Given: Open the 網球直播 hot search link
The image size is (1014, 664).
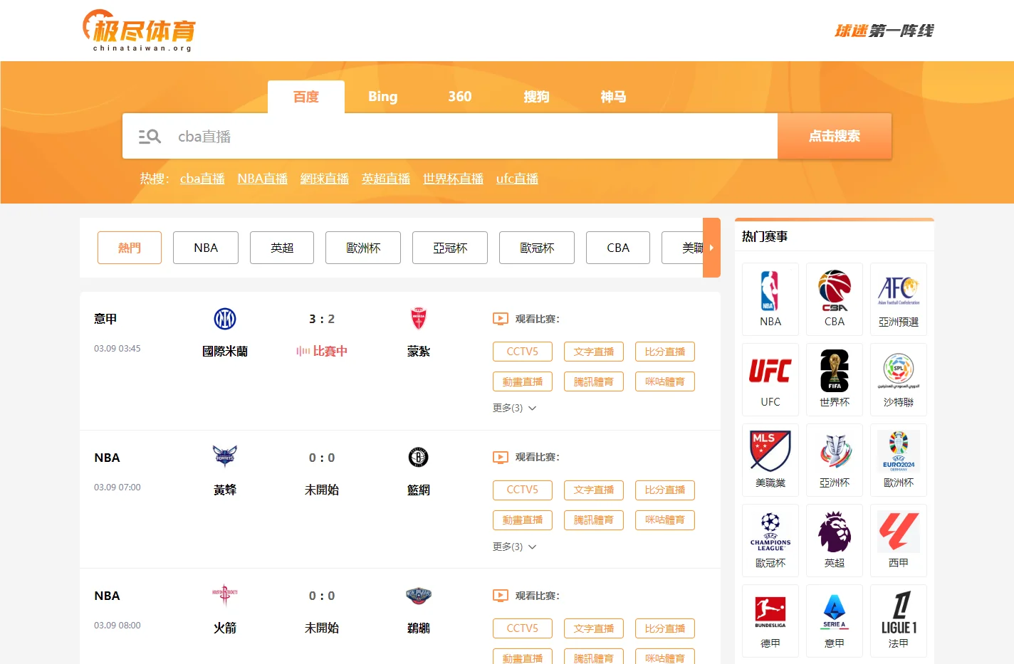Looking at the screenshot, I should [325, 179].
